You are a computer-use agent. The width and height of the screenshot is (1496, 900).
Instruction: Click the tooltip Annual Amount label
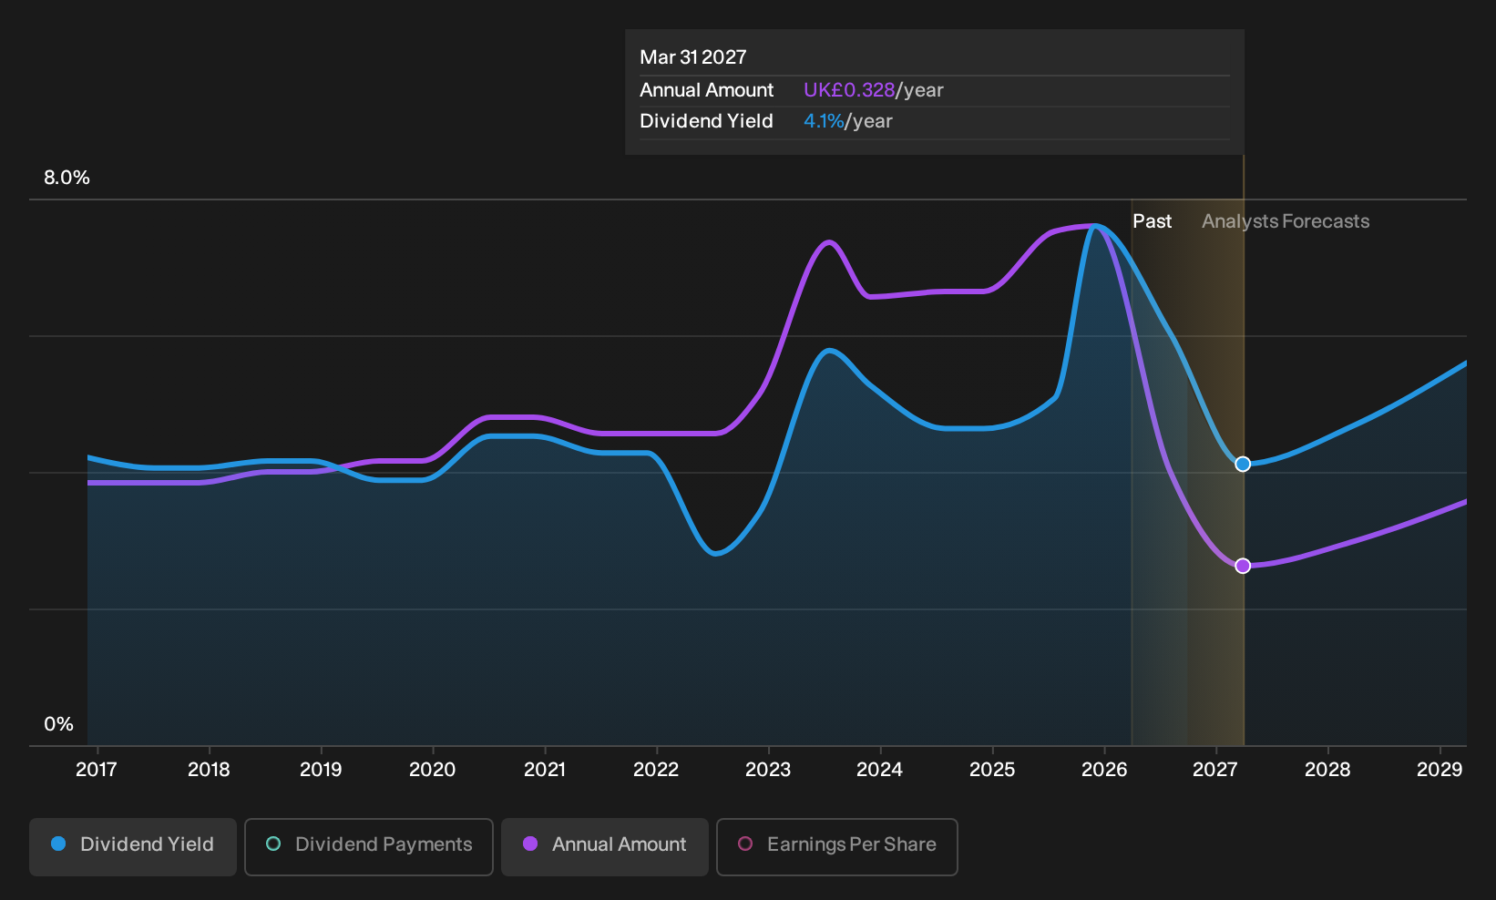[x=707, y=90]
